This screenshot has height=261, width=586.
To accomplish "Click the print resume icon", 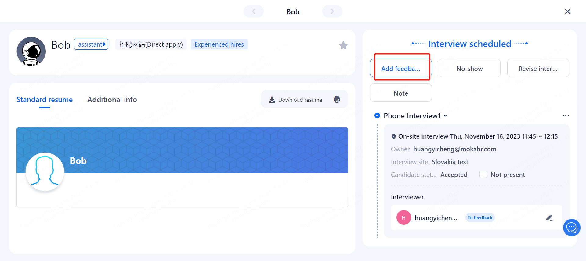I will click(x=337, y=99).
